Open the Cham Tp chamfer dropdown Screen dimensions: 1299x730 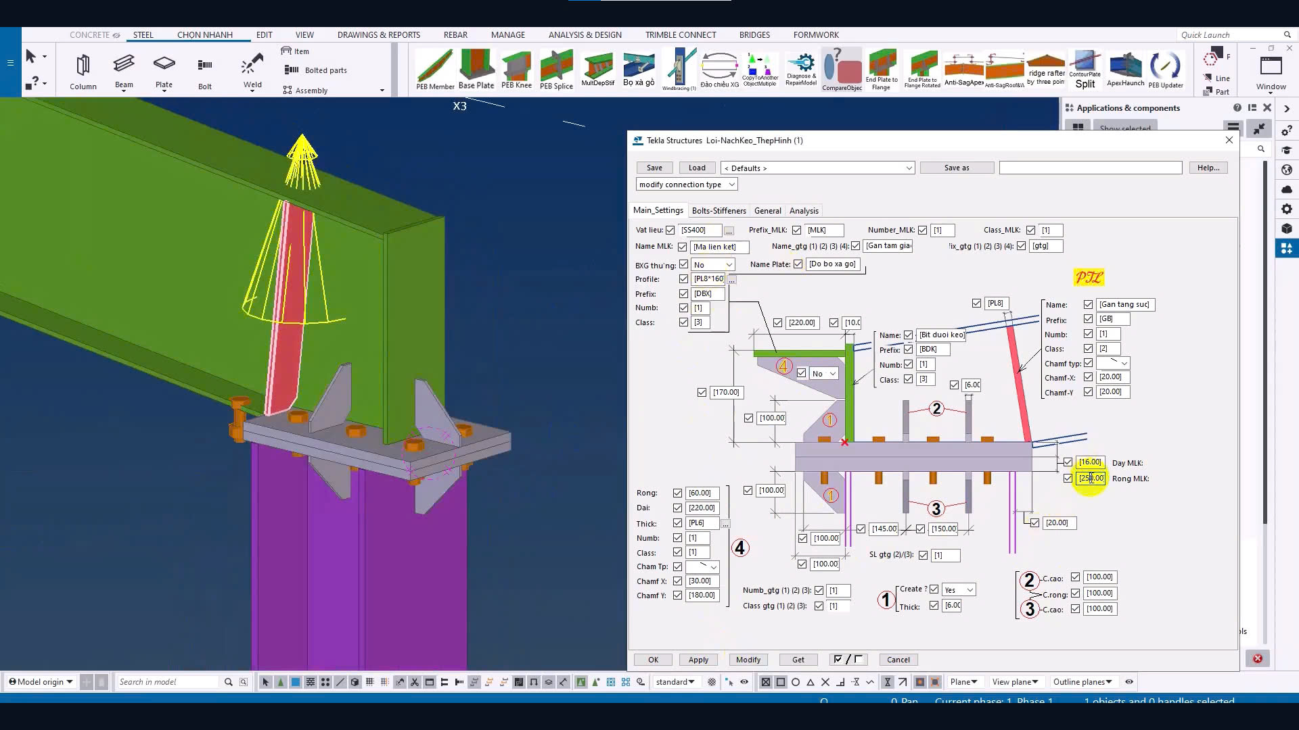pos(702,567)
